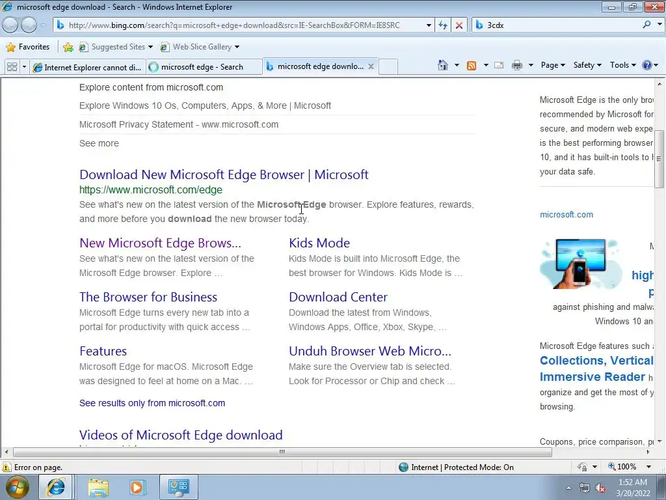This screenshot has width=666, height=500.
Task: Click Explore Windows 10 Os link
Action: coord(205,105)
